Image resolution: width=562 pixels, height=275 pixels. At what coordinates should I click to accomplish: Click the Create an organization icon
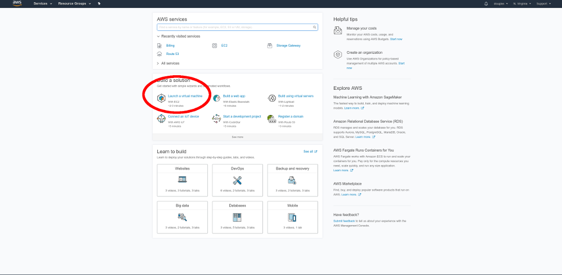click(x=338, y=54)
